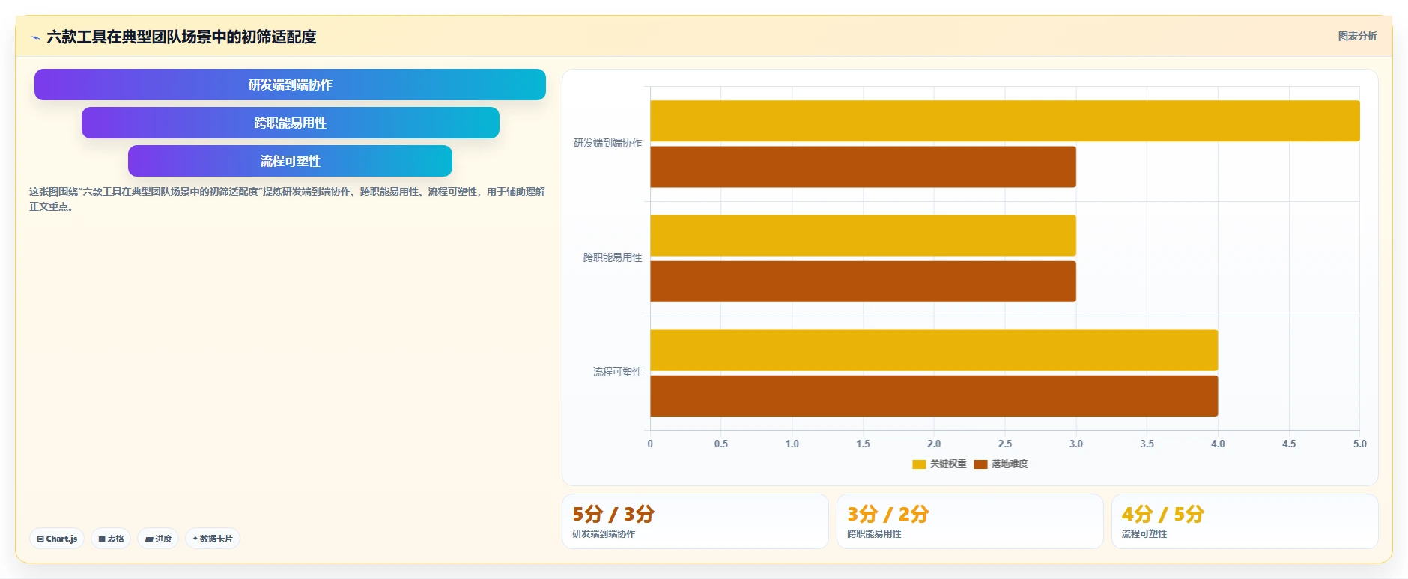Click the yellow 关键权重 bar for 研发端到端协作

point(1005,121)
